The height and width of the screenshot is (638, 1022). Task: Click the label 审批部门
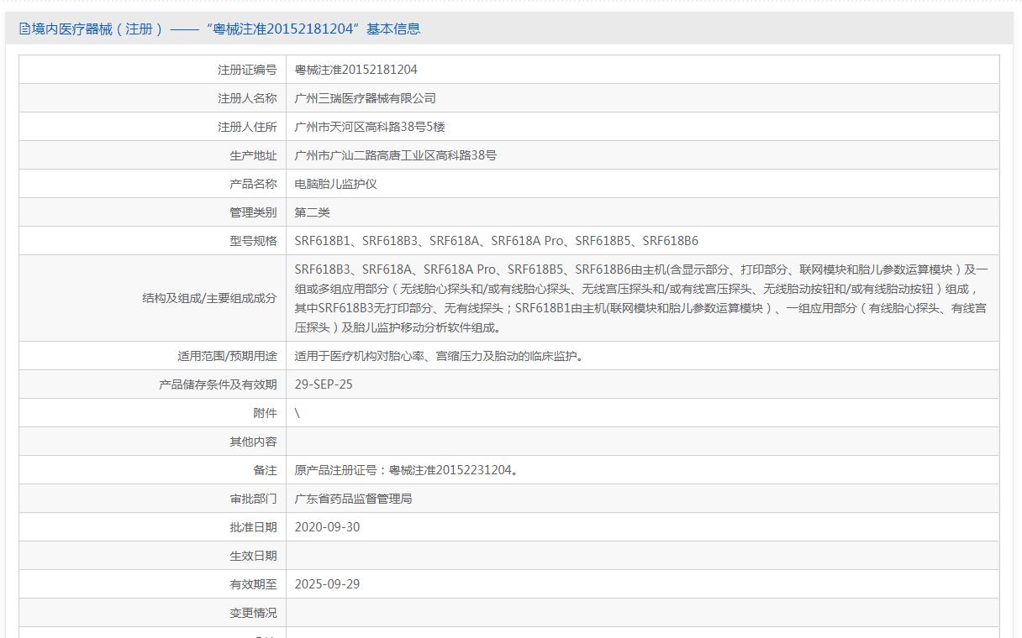(253, 499)
